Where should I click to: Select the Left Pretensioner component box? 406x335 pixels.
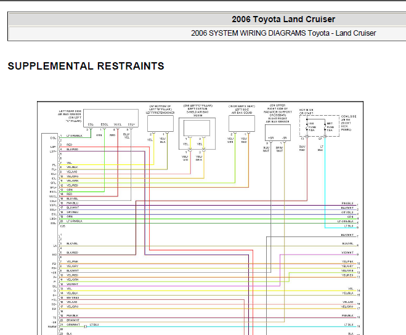pyautogui.click(x=160, y=124)
